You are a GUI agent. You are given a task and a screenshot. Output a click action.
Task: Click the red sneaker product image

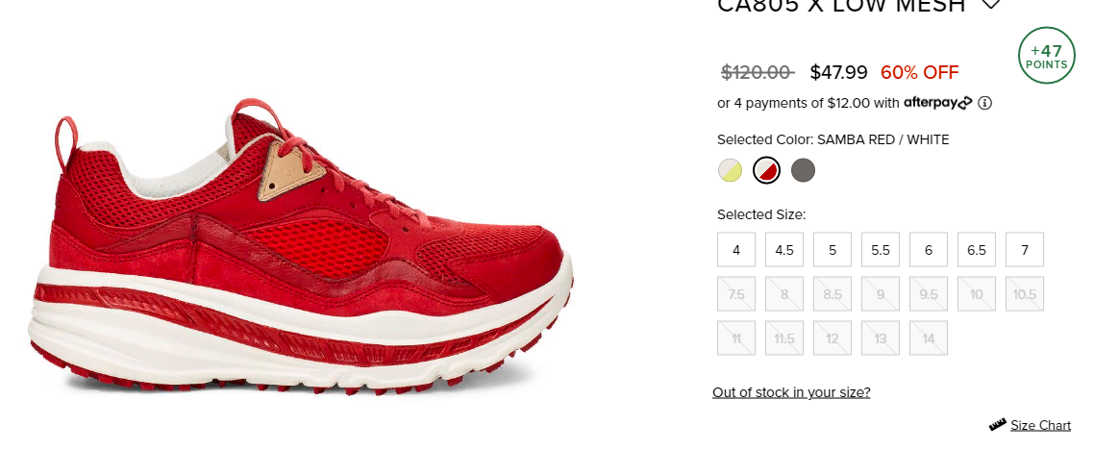tap(301, 245)
